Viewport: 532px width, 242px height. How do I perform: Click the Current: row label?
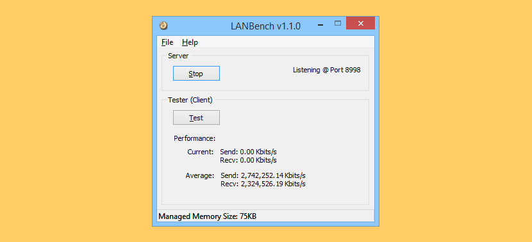[x=201, y=152]
